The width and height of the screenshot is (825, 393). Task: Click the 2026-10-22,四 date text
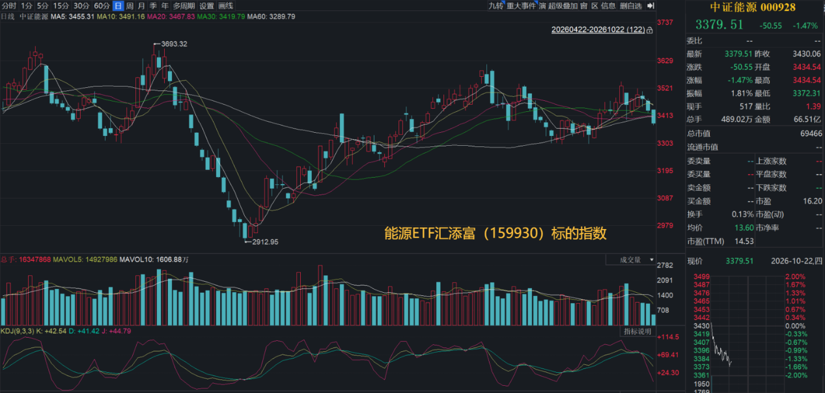(x=797, y=262)
